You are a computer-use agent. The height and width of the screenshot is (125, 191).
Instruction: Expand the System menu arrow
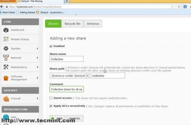[x=37, y=49]
